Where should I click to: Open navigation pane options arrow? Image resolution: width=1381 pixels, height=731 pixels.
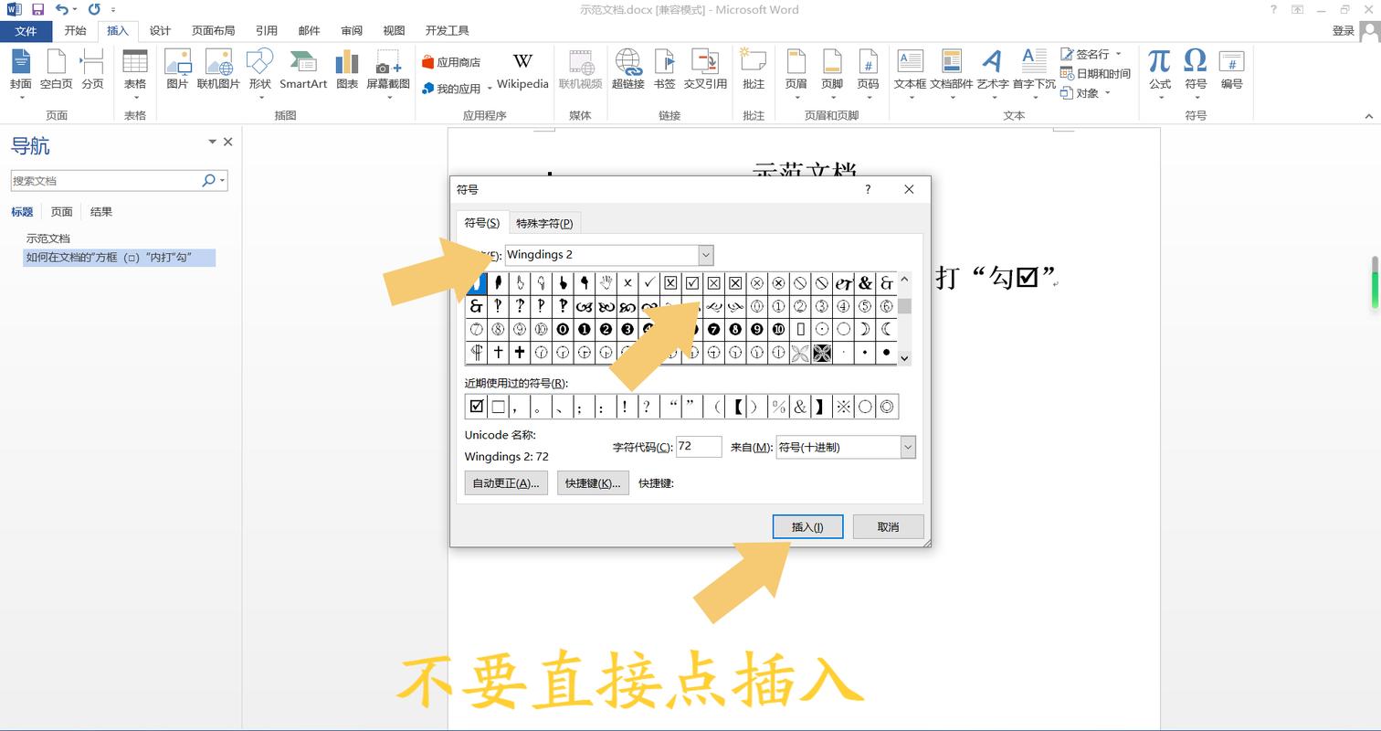click(x=212, y=142)
